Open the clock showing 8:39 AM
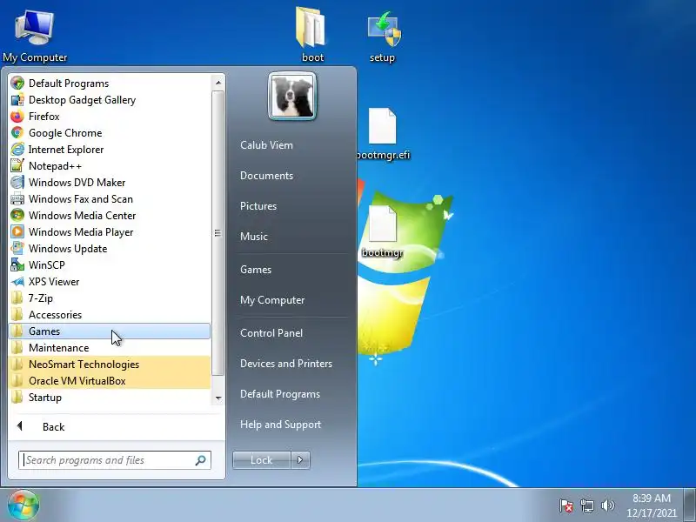The image size is (696, 522). 652,505
